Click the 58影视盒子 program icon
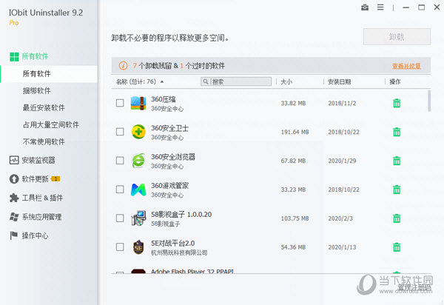The width and height of the screenshot is (444, 305). 138,218
